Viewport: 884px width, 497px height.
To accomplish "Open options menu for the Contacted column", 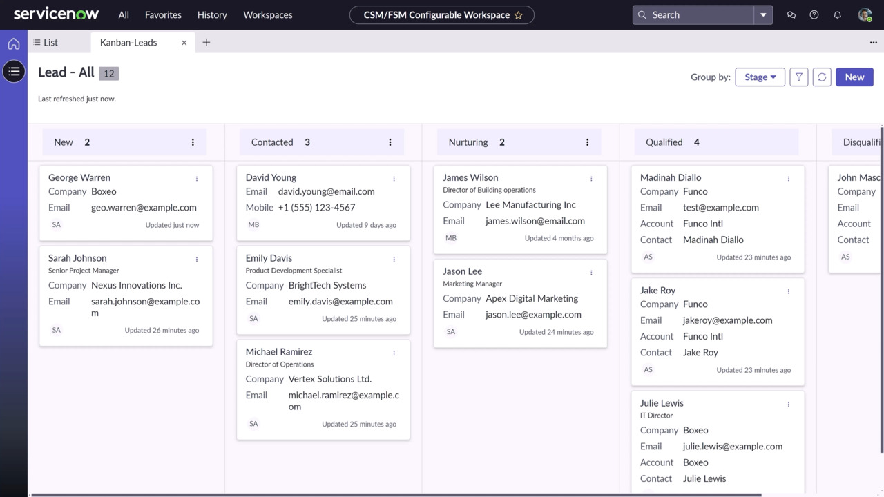I will click(390, 142).
